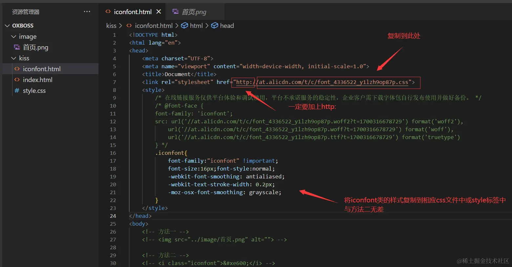This screenshot has height=267, width=512.
Task: Click the html symbol cube icon in breadcrumbs
Action: pos(185,26)
